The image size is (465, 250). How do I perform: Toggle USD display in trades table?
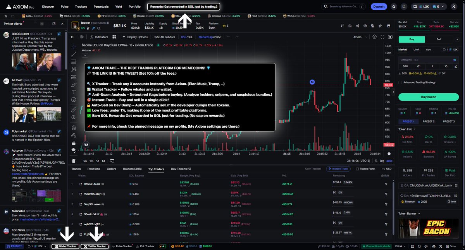pyautogui.click(x=386, y=169)
